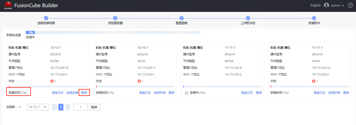Click the overall install progress bar
356x125 pixels.
tap(113, 33)
